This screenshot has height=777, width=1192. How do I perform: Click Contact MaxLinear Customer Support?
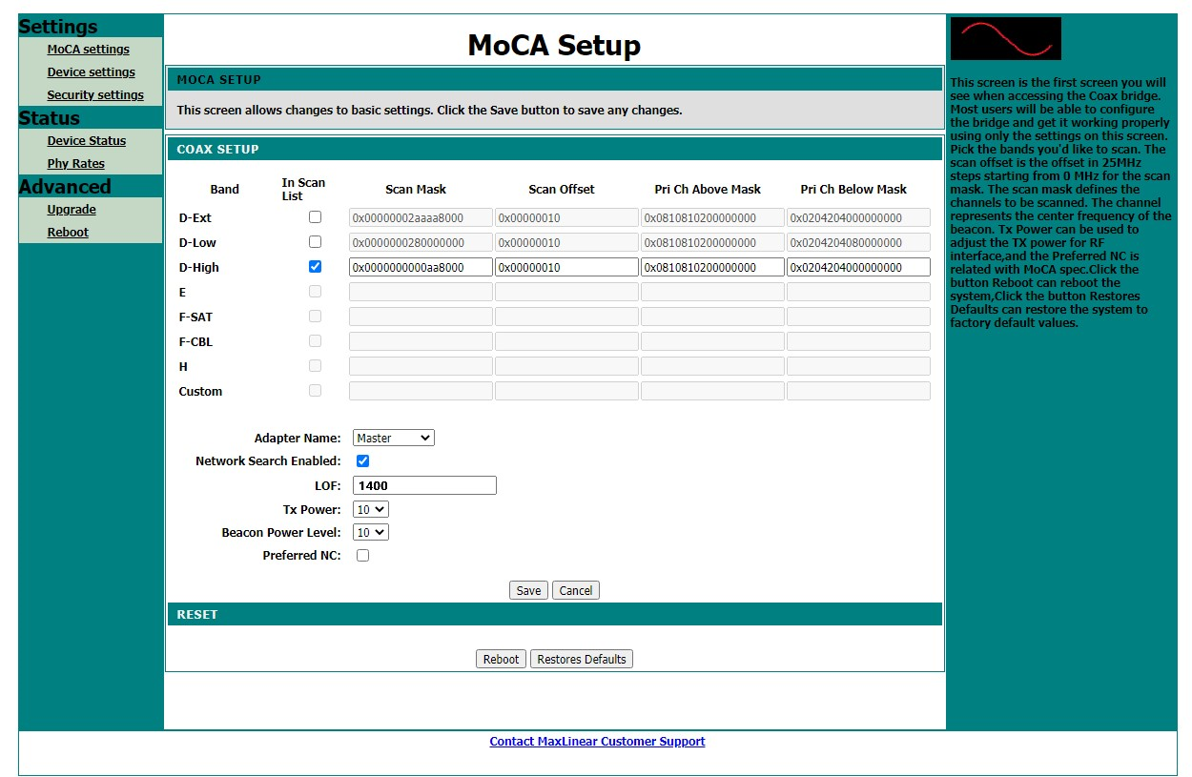(x=597, y=741)
